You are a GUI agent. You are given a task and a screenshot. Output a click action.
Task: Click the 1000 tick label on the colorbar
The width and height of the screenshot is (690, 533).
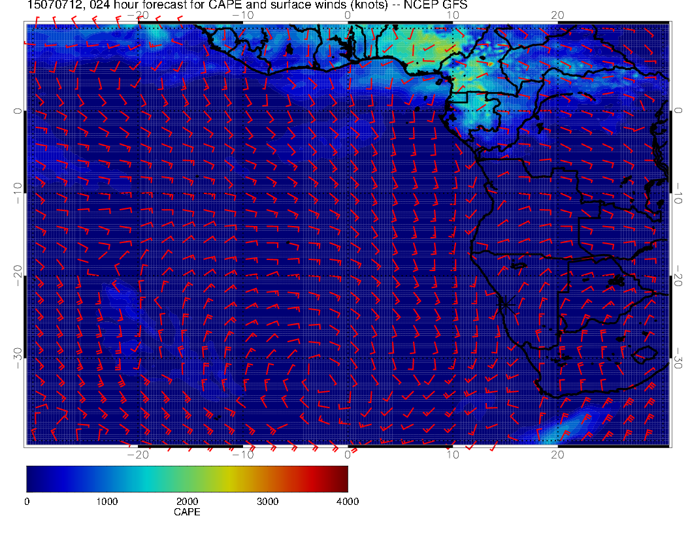[107, 502]
